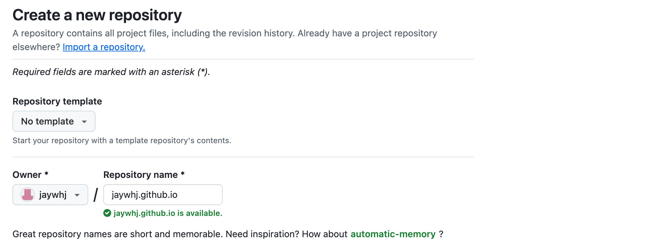
Task: Use the automatic-memory name suggestion
Action: (393, 234)
